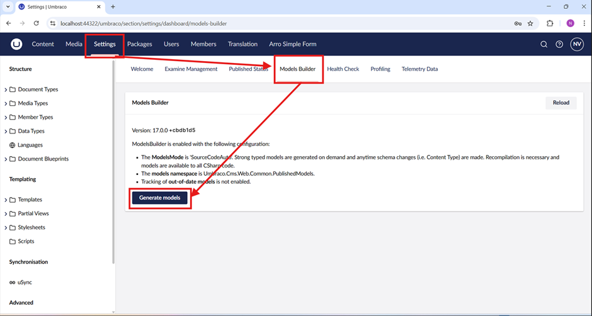Open the Examine Management tab
The image size is (592, 316).
191,69
